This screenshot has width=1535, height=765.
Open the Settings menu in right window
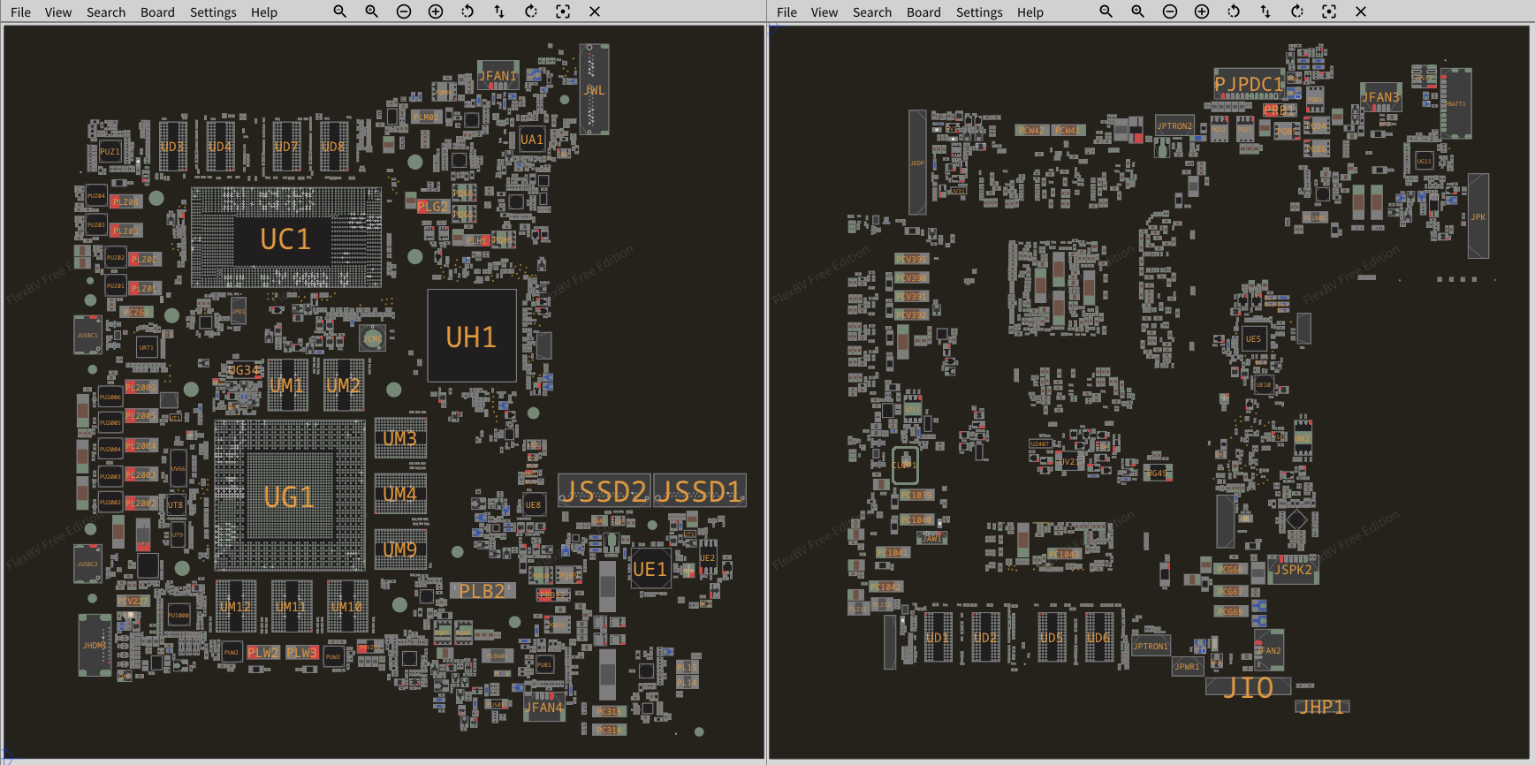pos(979,12)
